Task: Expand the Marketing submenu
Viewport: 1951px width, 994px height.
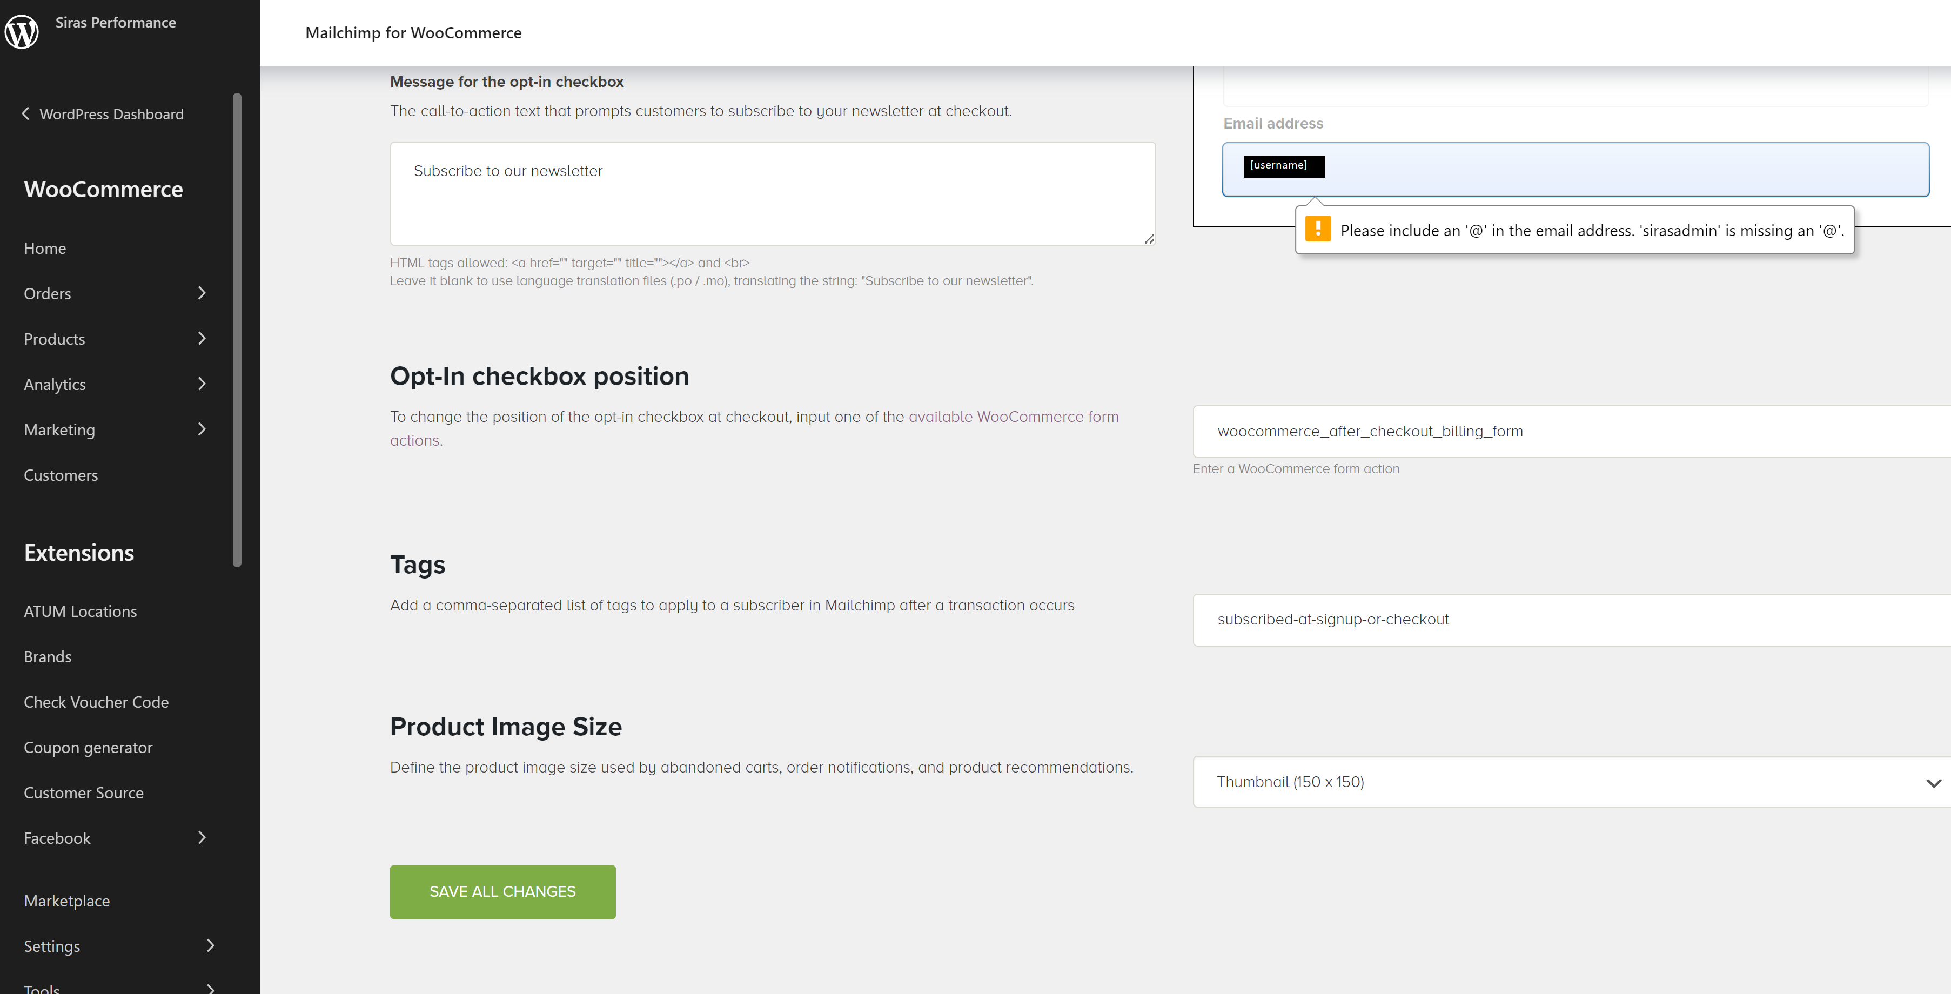Action: point(202,429)
